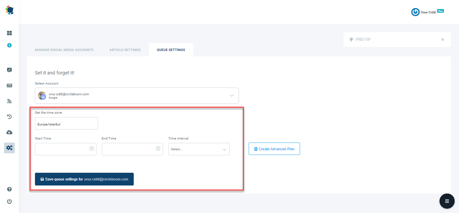Open the article list icon in sidebar

(9, 86)
